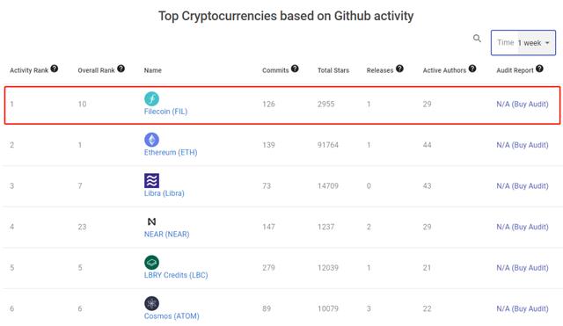563x326 pixels.
Task: Click Buy Audit link for Ethereum
Action: [523, 145]
